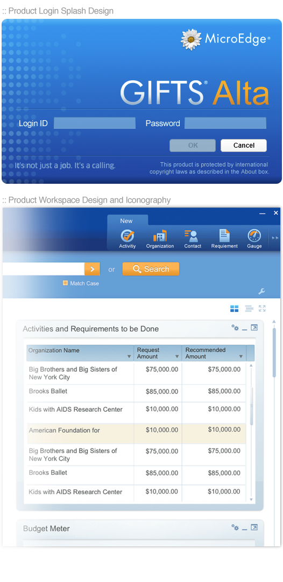Viewport: 283px width, 582px height.
Task: Open Budget Meter gear settings
Action: click(x=235, y=528)
